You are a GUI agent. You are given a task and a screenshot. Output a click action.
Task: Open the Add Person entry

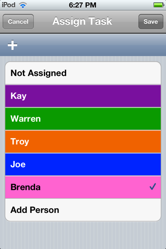click(x=83, y=210)
